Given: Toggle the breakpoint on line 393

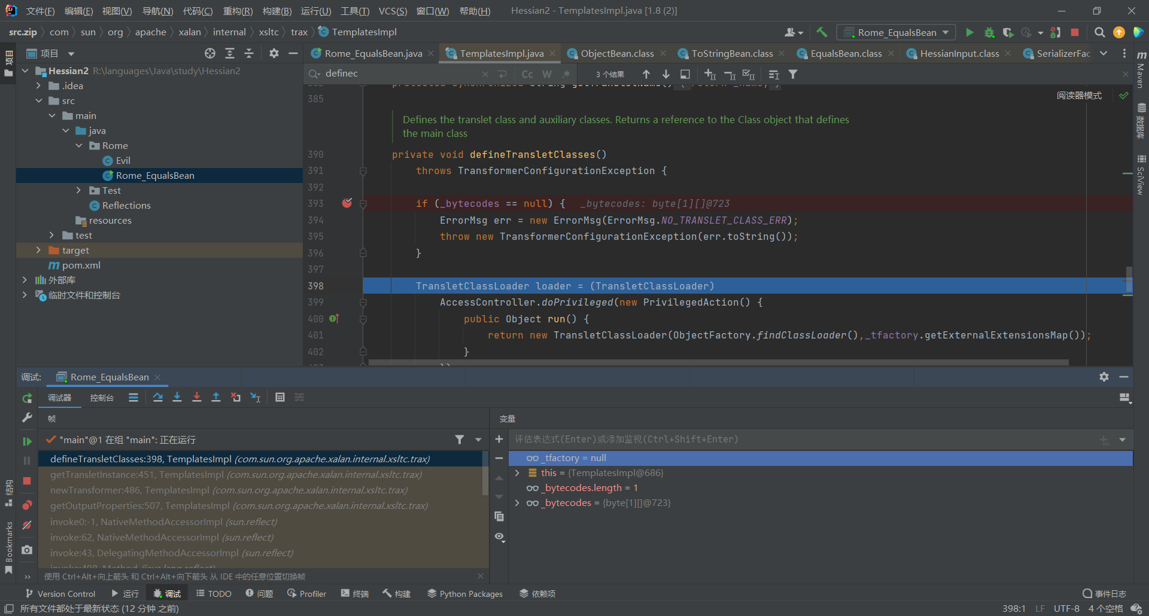Looking at the screenshot, I should point(347,203).
